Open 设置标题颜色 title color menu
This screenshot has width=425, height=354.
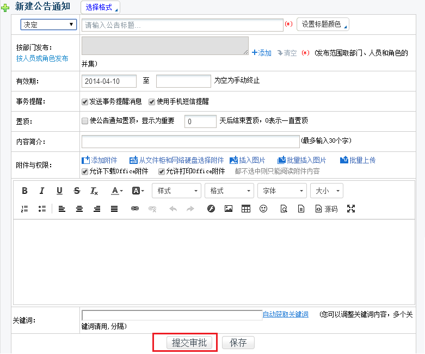pos(323,25)
